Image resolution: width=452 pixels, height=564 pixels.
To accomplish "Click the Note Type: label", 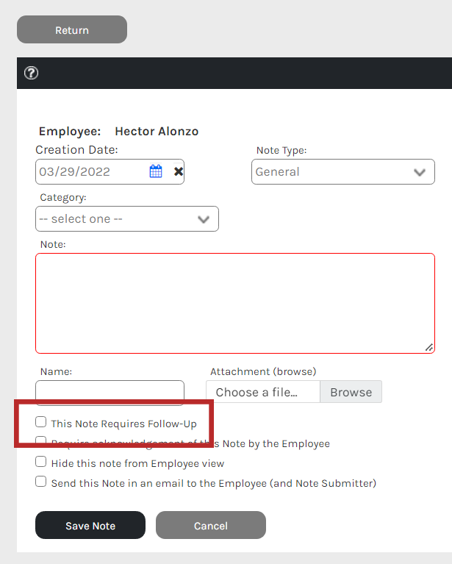I will 281,150.
